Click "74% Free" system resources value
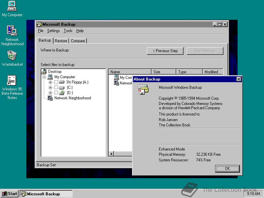 pos(203,160)
